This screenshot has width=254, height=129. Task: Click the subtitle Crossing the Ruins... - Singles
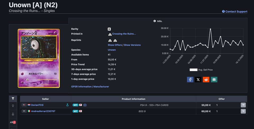(x=32, y=11)
